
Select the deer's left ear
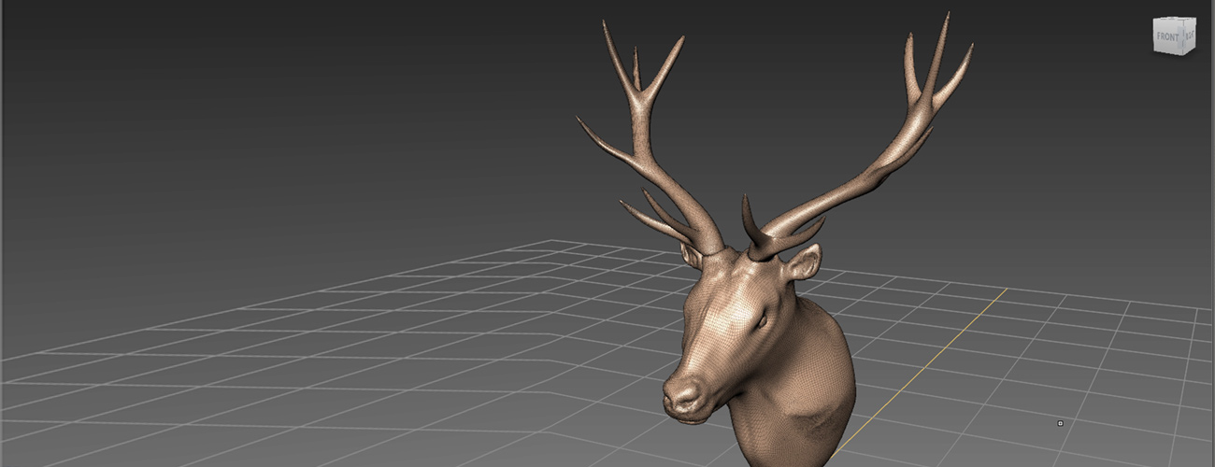click(692, 257)
